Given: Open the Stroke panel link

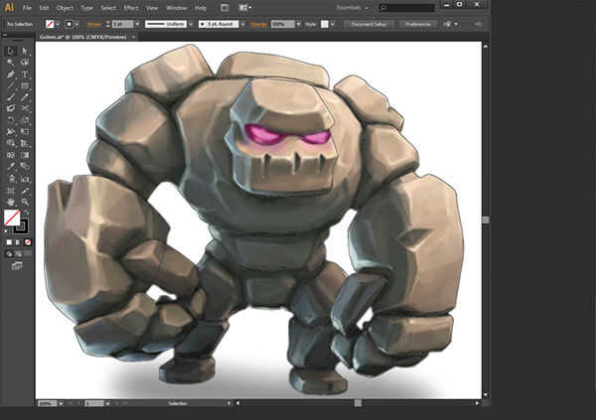Looking at the screenshot, I should (93, 24).
